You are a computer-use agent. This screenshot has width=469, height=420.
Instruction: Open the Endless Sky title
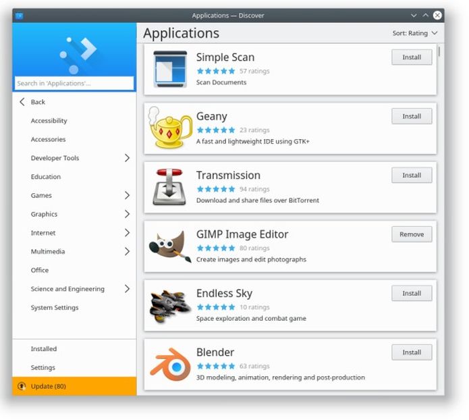click(224, 293)
